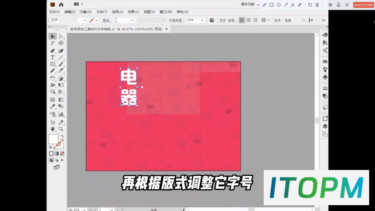Select the Eyedropper tool

[53, 107]
